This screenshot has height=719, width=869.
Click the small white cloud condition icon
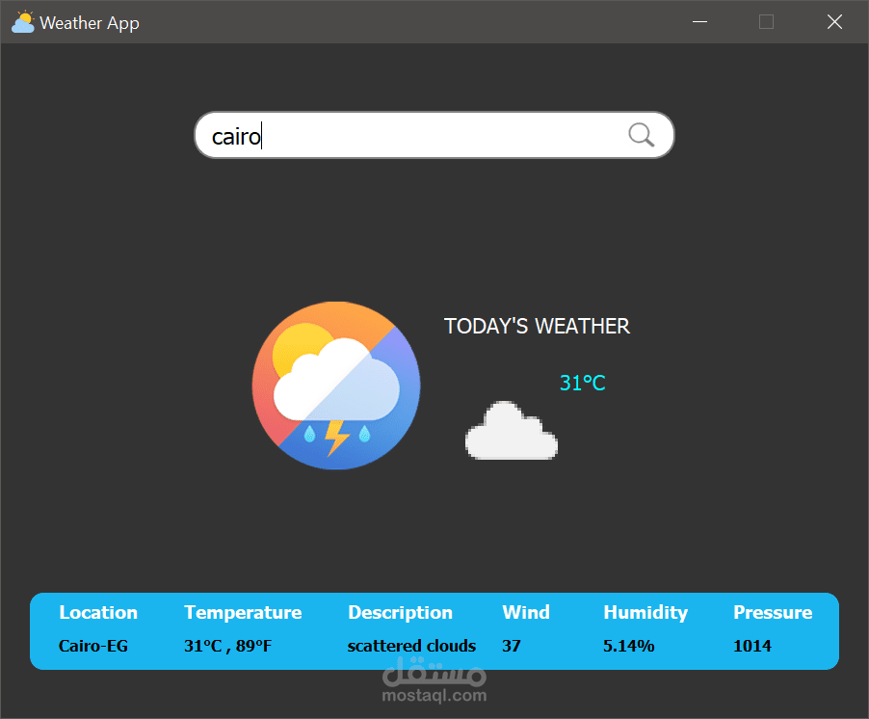(x=512, y=431)
